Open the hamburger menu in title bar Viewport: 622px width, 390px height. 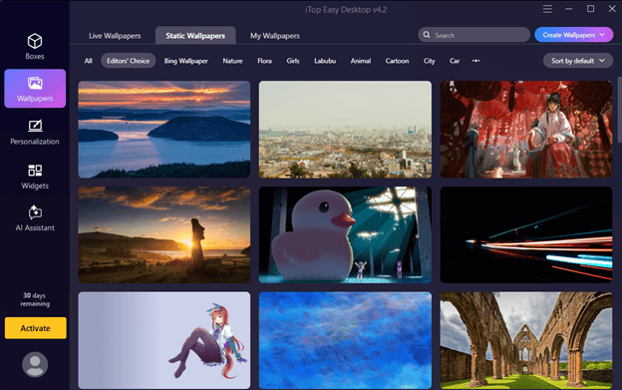click(x=547, y=9)
